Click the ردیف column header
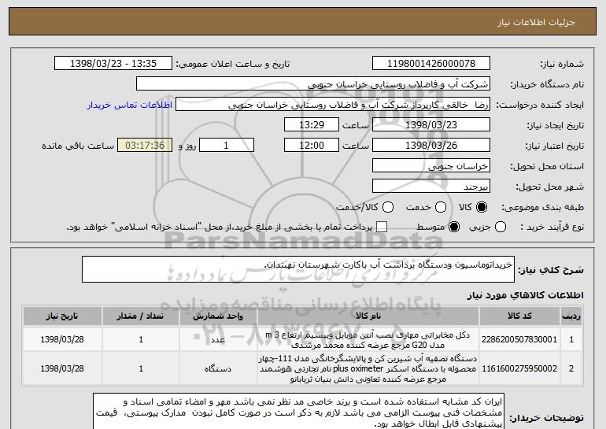Image resolution: width=606 pixels, height=429 pixels. [x=571, y=316]
